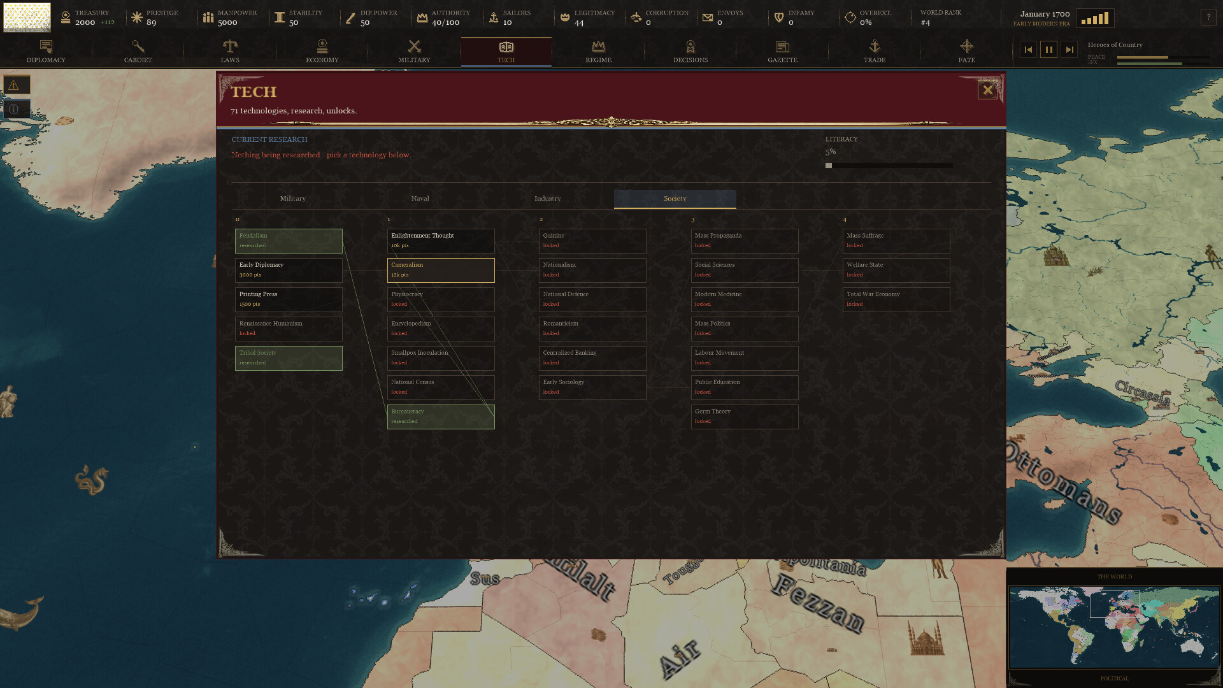Open the Diplomacy menu icon
The image size is (1223, 688).
[x=46, y=46]
